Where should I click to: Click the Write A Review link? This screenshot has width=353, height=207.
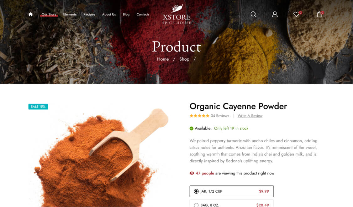[x=250, y=116]
